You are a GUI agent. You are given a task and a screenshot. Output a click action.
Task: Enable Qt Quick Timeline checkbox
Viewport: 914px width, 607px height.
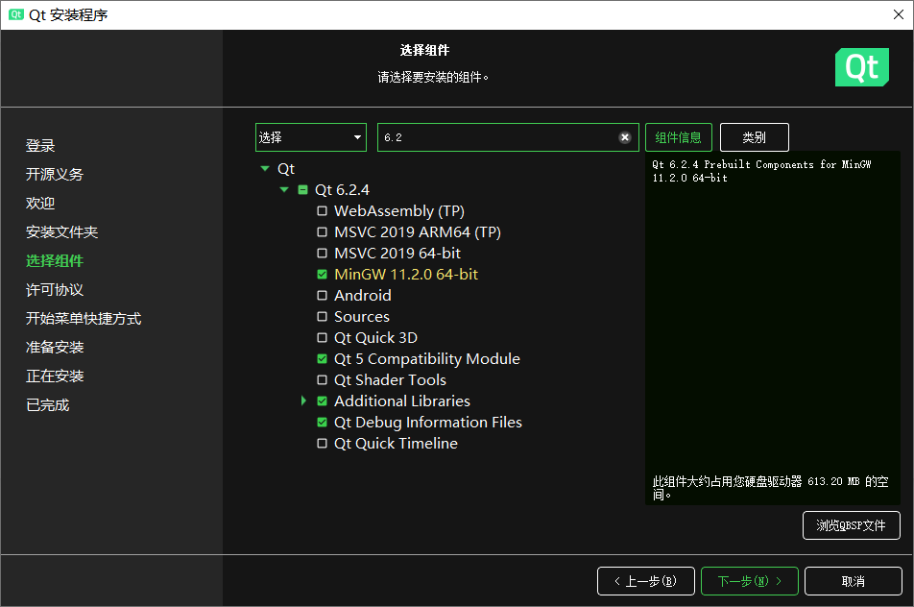(x=322, y=443)
